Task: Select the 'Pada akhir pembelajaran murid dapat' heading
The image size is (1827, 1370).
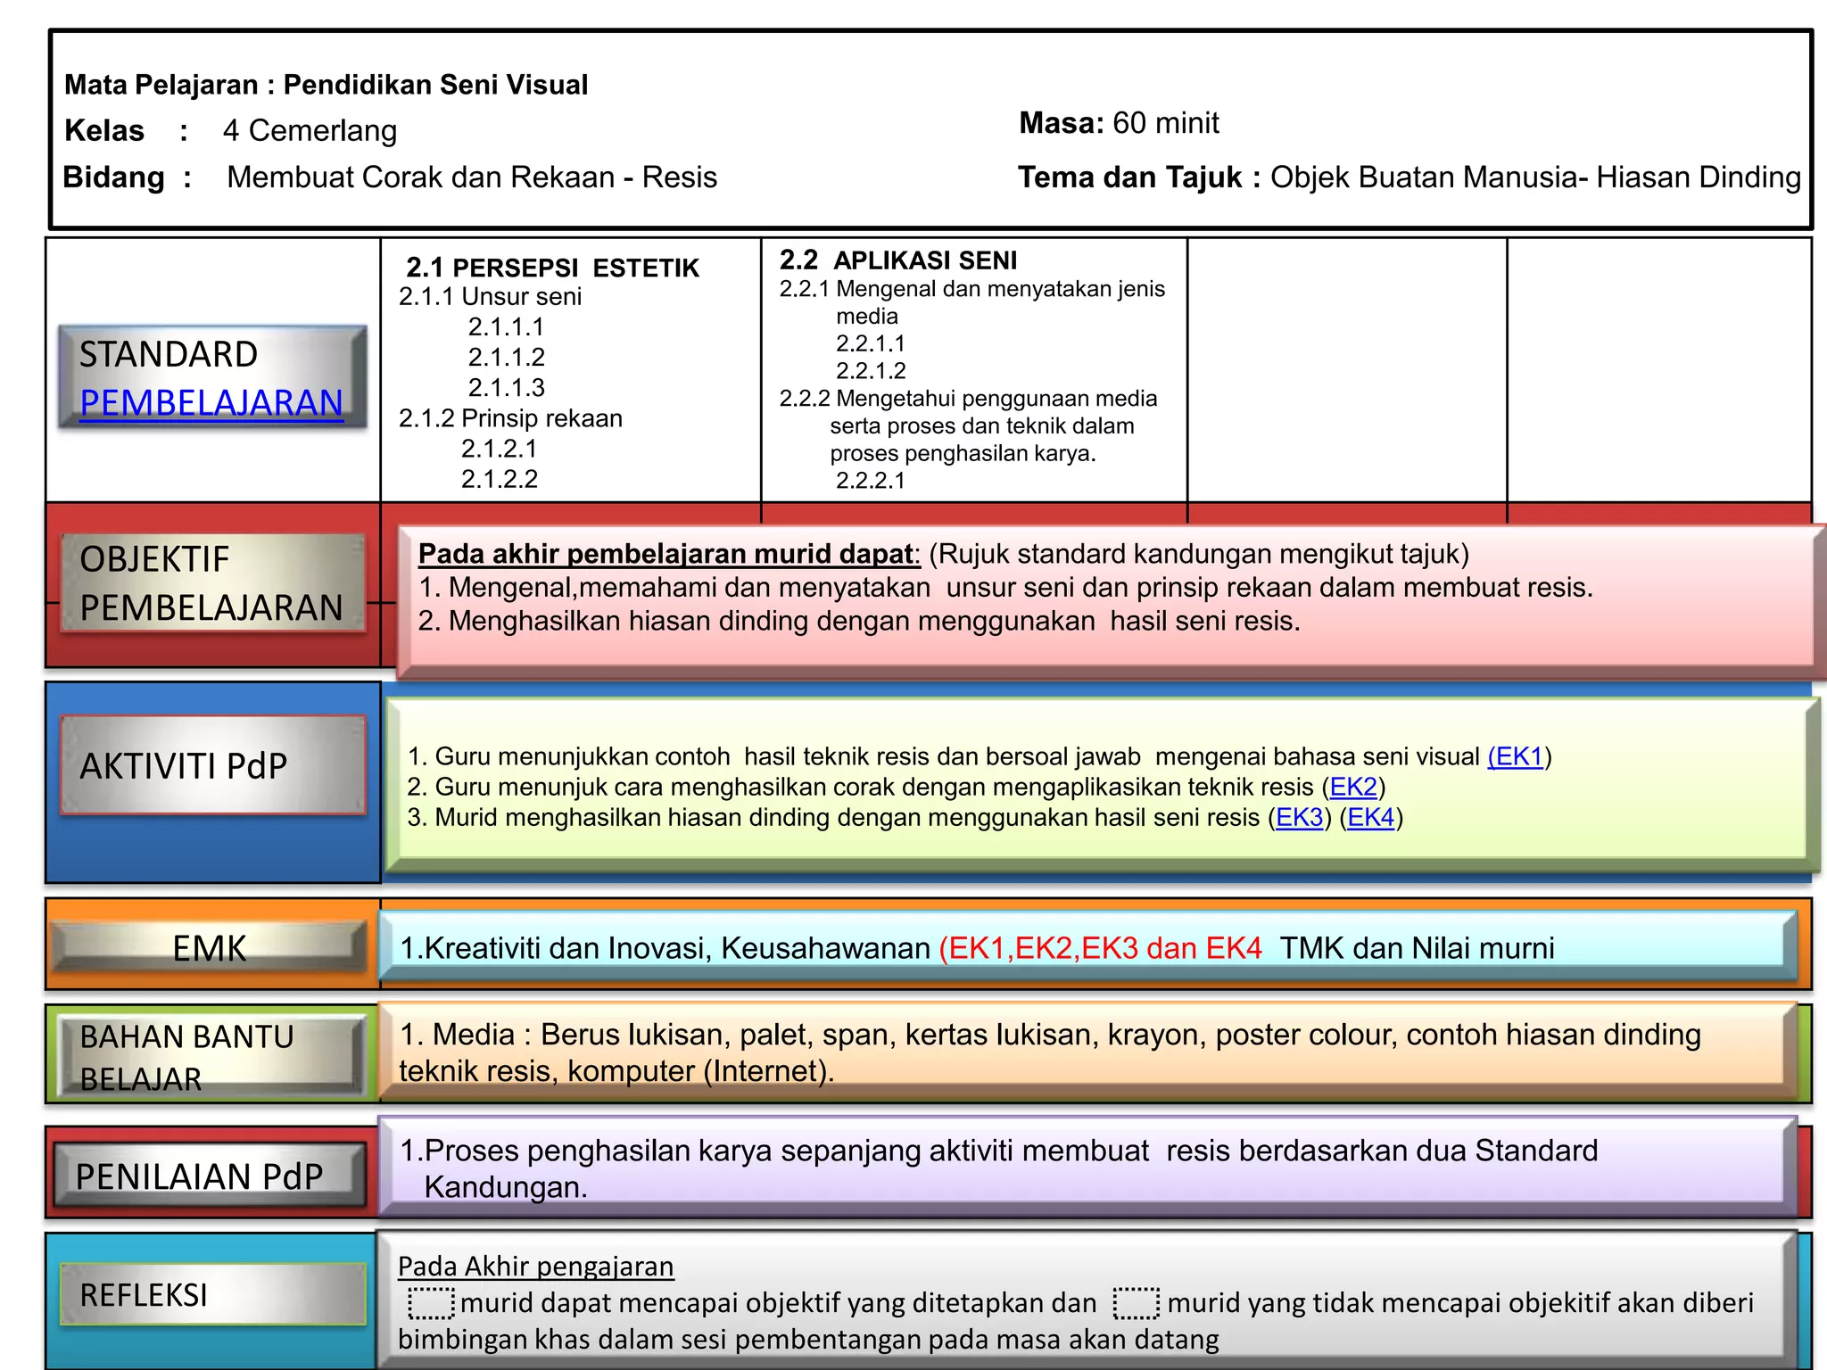Action: (668, 554)
